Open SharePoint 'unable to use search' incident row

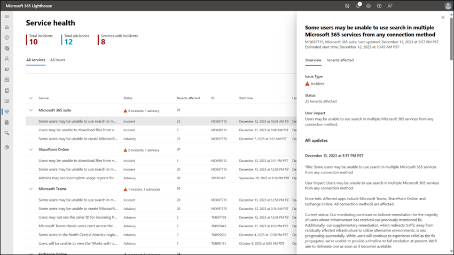click(x=161, y=170)
